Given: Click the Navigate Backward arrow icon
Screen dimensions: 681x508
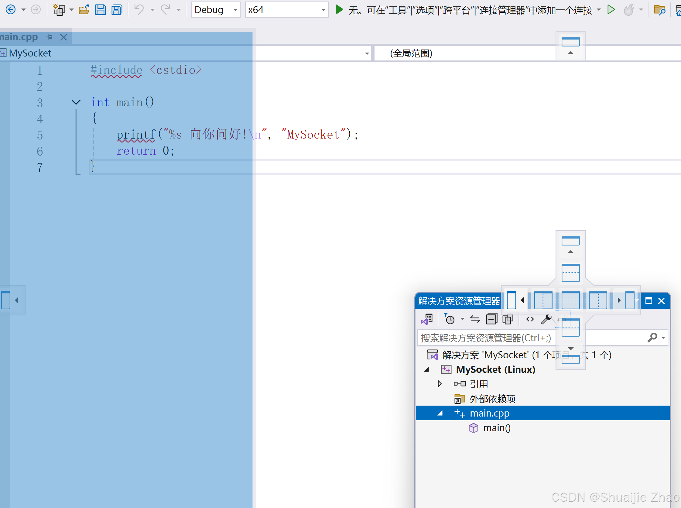Looking at the screenshot, I should (11, 10).
